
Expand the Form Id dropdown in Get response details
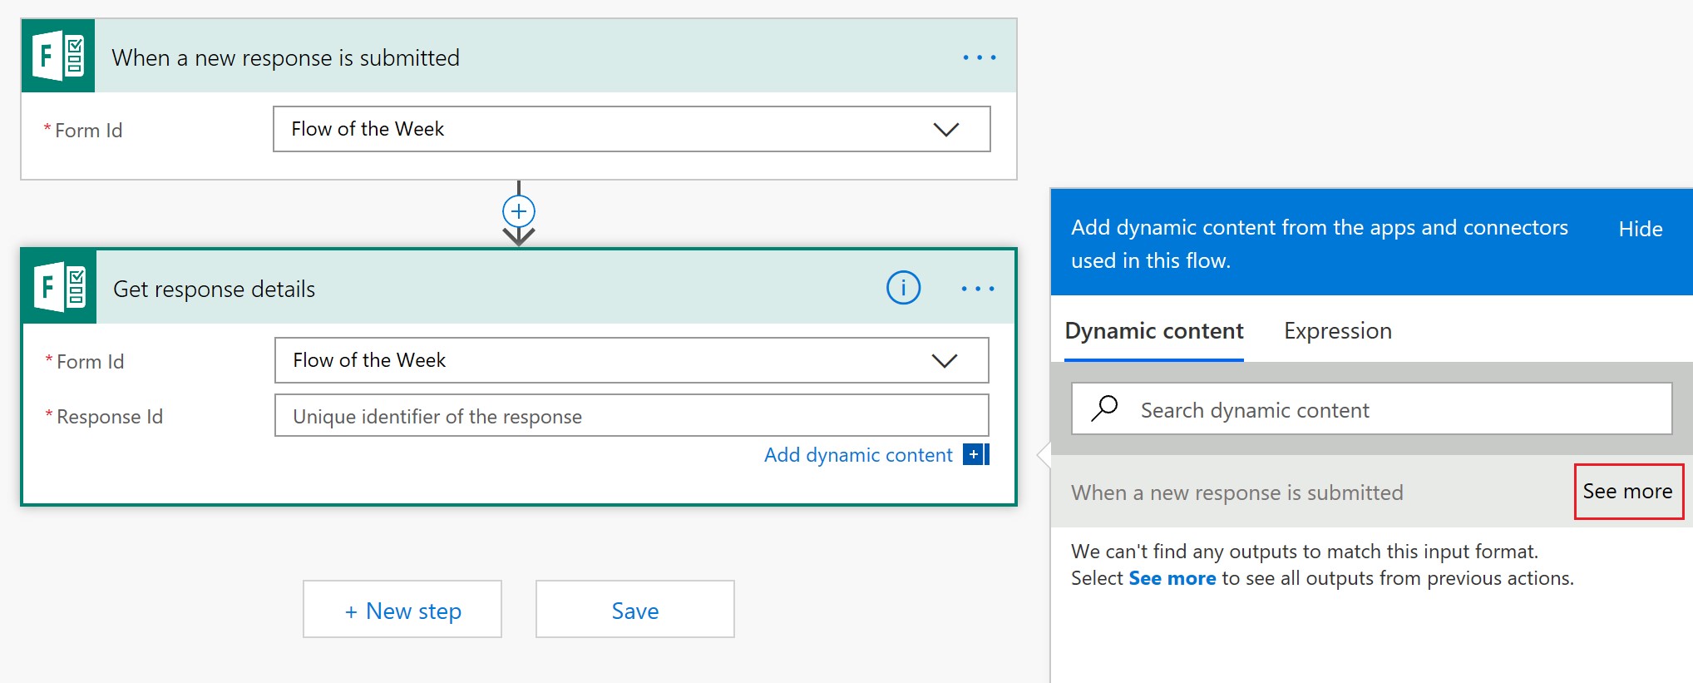pos(944,361)
